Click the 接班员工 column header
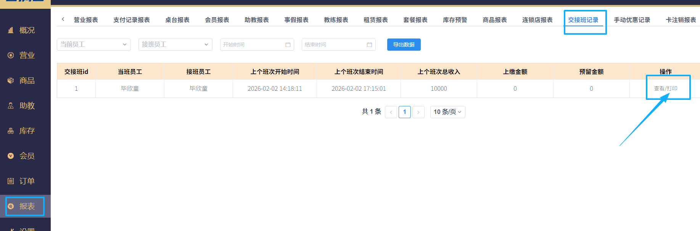The width and height of the screenshot is (700, 231). click(198, 72)
